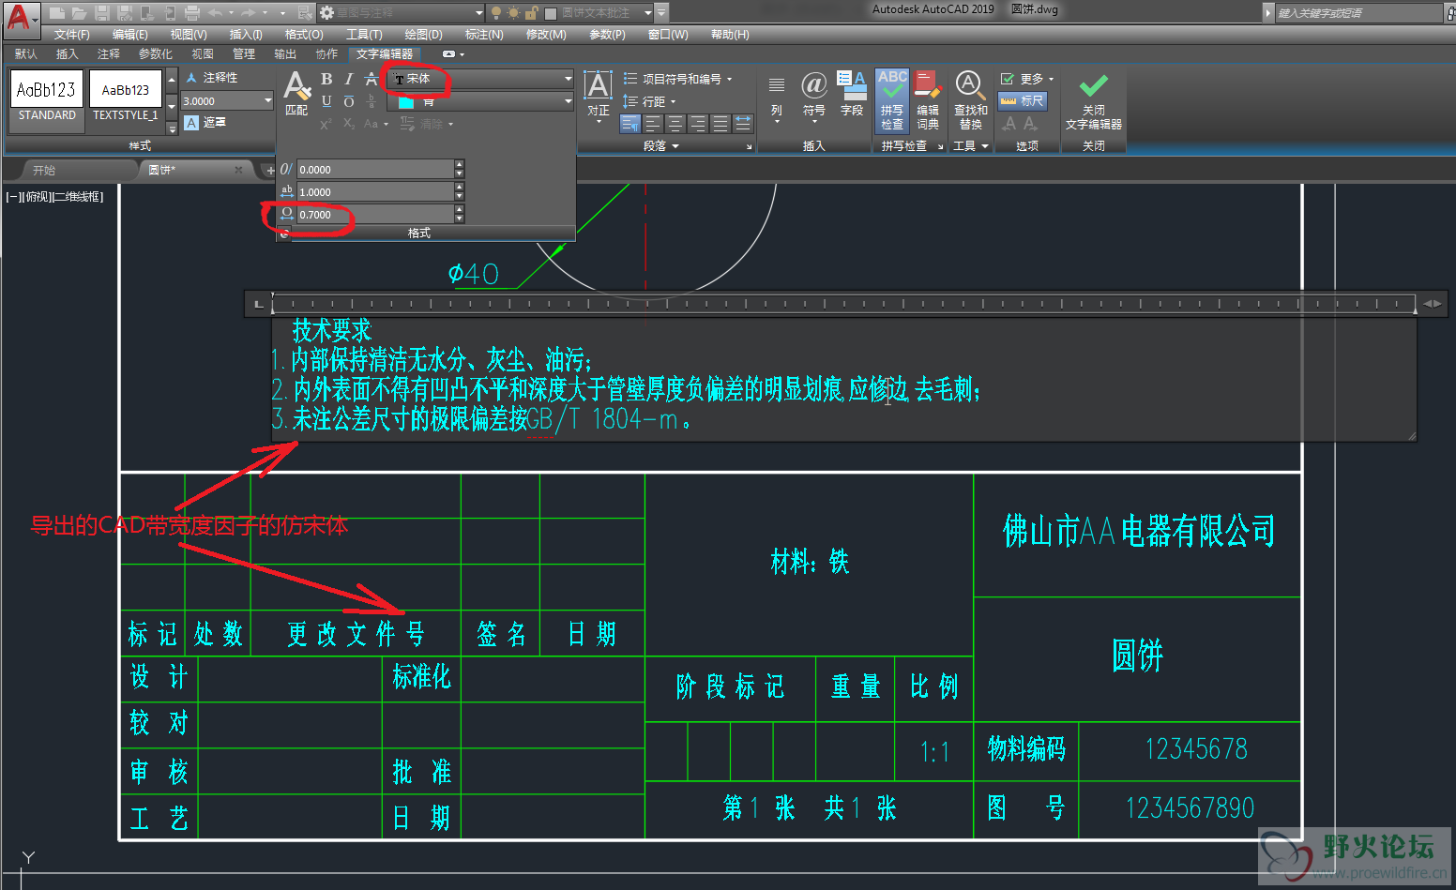Open the Help (帮助) menu
This screenshot has height=890, width=1456.
730,35
